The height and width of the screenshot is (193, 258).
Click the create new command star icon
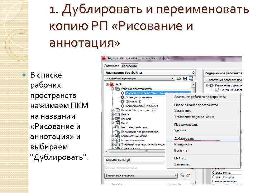click(x=188, y=175)
